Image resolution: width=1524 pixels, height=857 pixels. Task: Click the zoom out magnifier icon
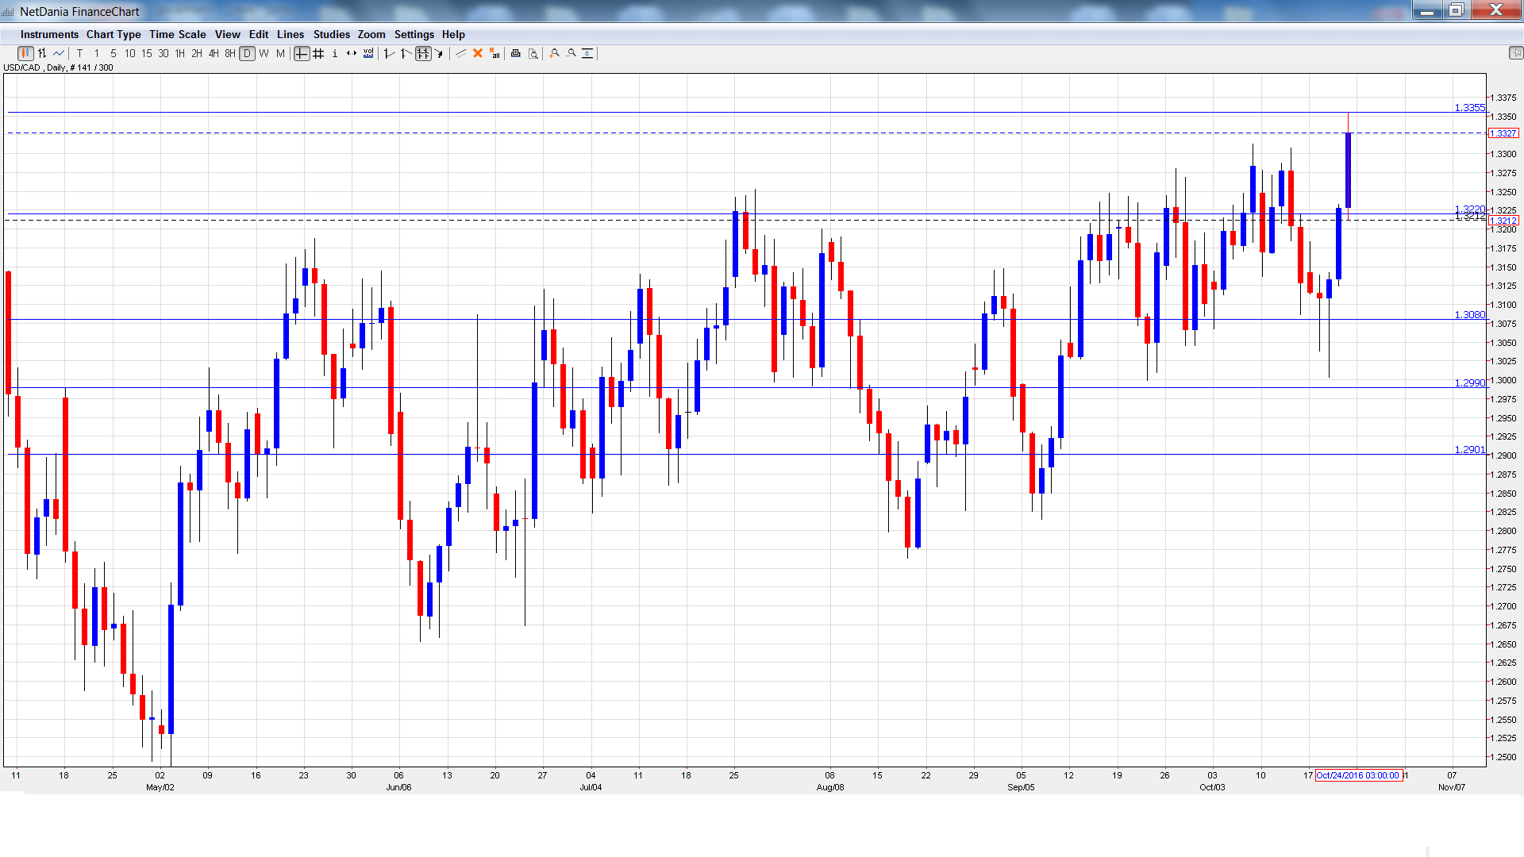click(571, 53)
